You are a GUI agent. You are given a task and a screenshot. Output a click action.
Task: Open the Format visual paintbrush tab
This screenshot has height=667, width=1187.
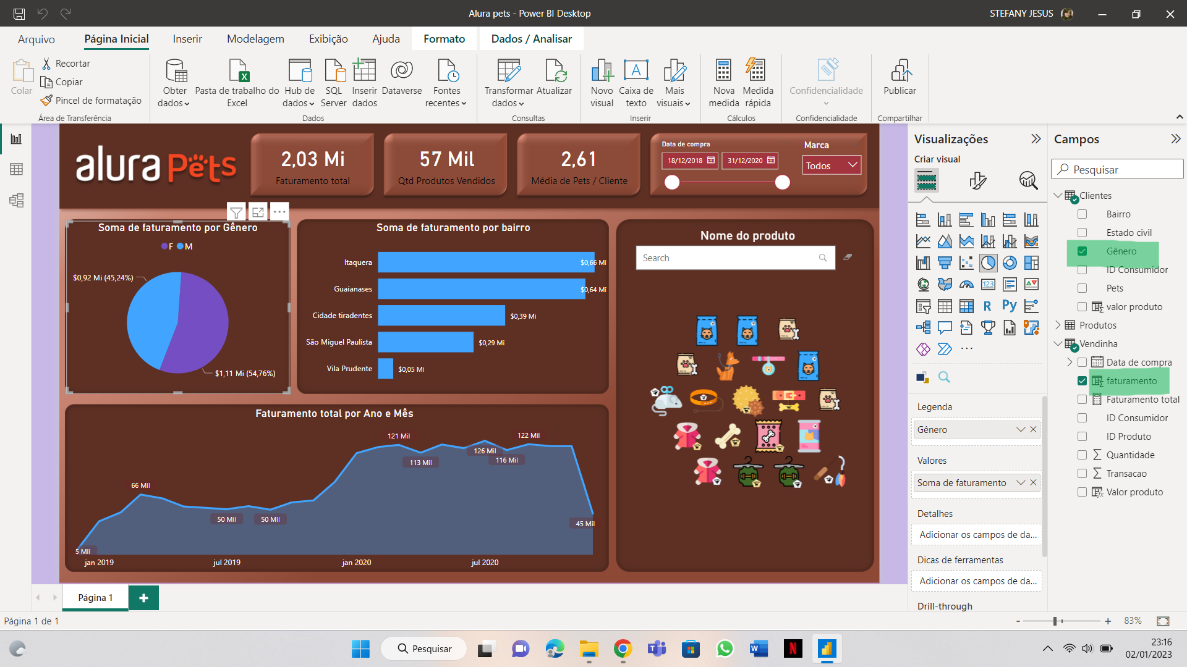coord(977,180)
